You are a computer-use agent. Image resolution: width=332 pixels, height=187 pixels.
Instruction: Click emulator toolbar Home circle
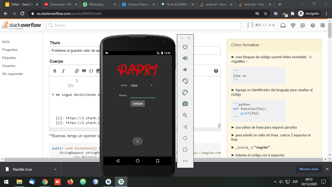185,138
